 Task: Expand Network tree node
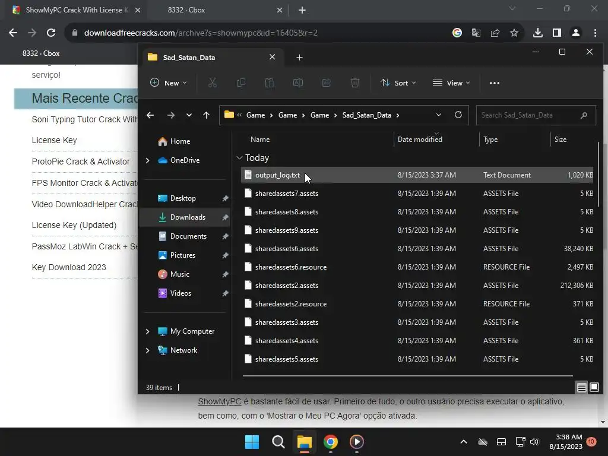coord(147,350)
